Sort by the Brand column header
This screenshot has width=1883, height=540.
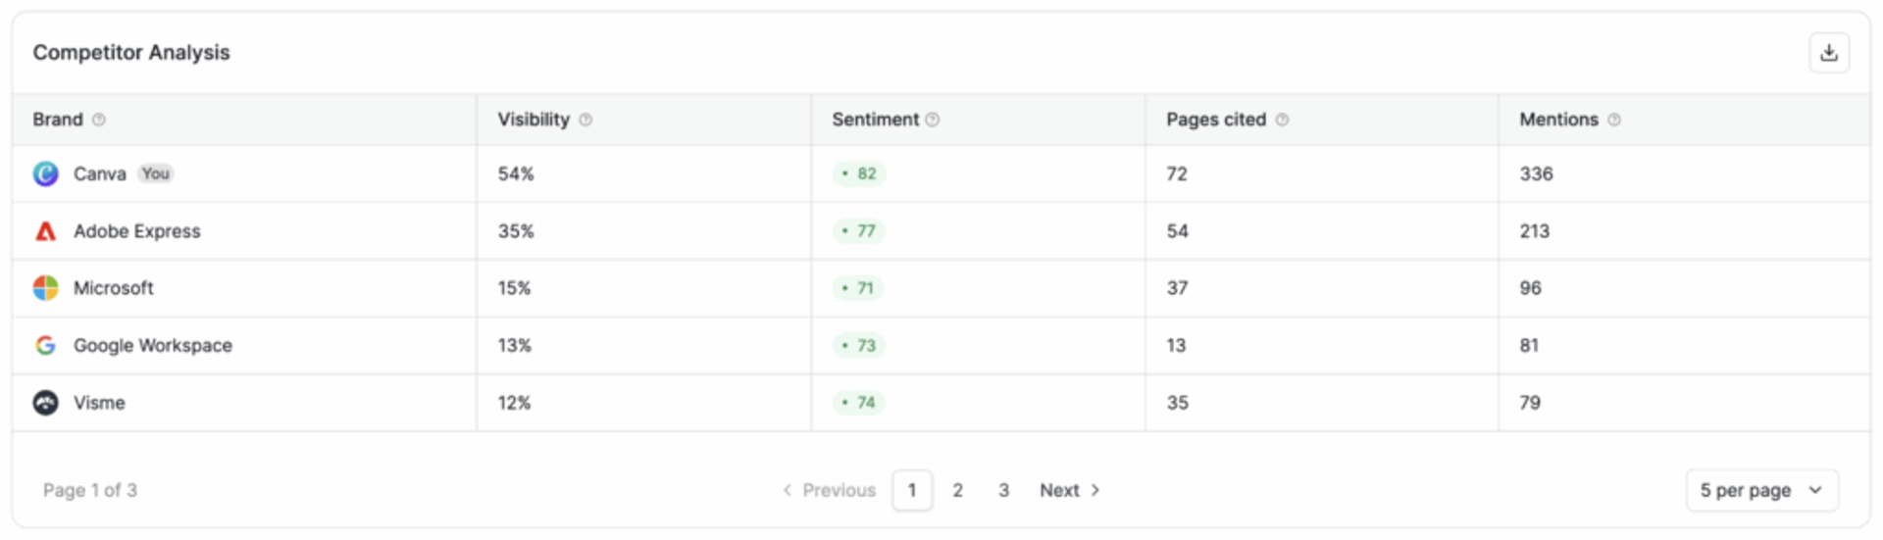coord(58,120)
